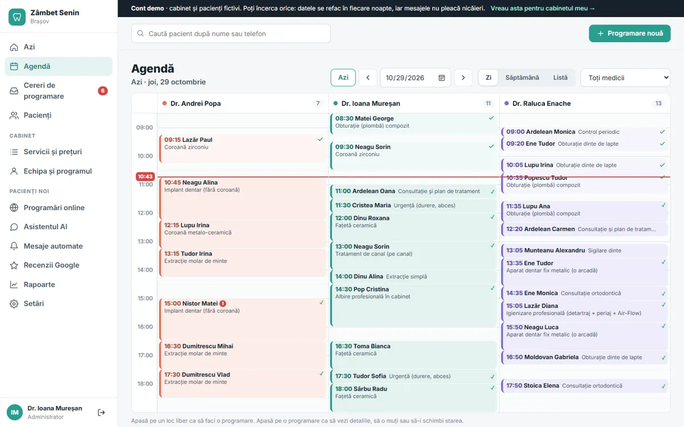This screenshot has width=684, height=427.
Task: Open the 16:30 Toma Bianca appointment
Action: coord(413,355)
